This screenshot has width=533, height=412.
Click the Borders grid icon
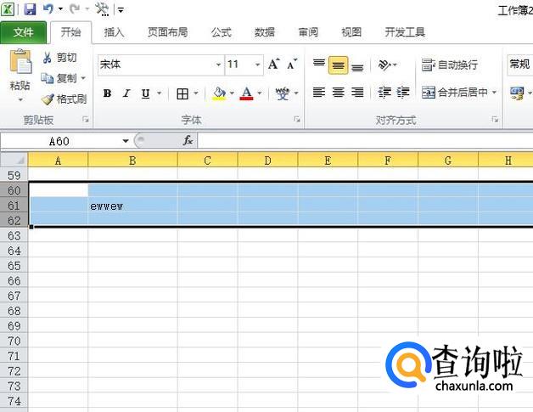pyautogui.click(x=182, y=93)
